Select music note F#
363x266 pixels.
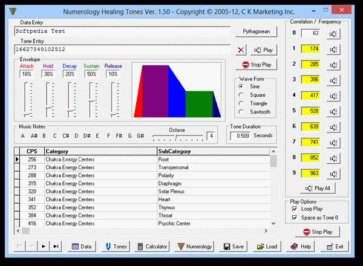coord(119,136)
